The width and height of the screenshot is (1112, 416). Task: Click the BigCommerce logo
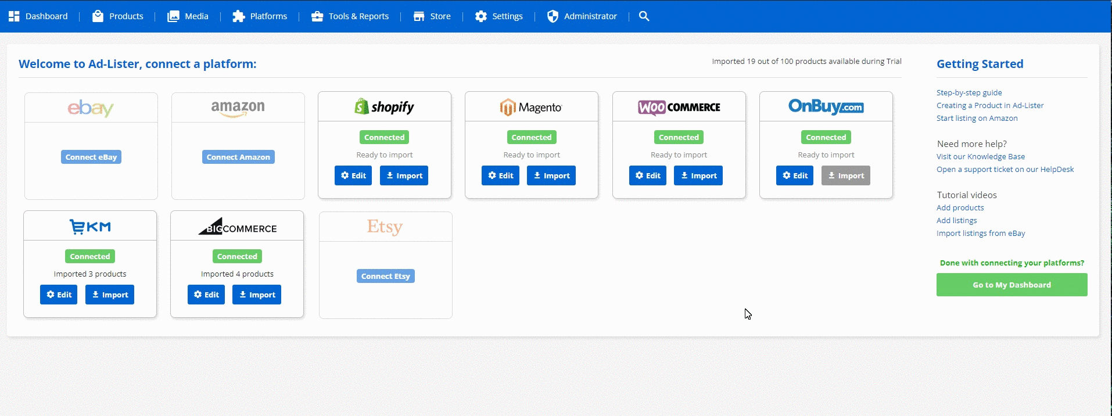tap(237, 226)
